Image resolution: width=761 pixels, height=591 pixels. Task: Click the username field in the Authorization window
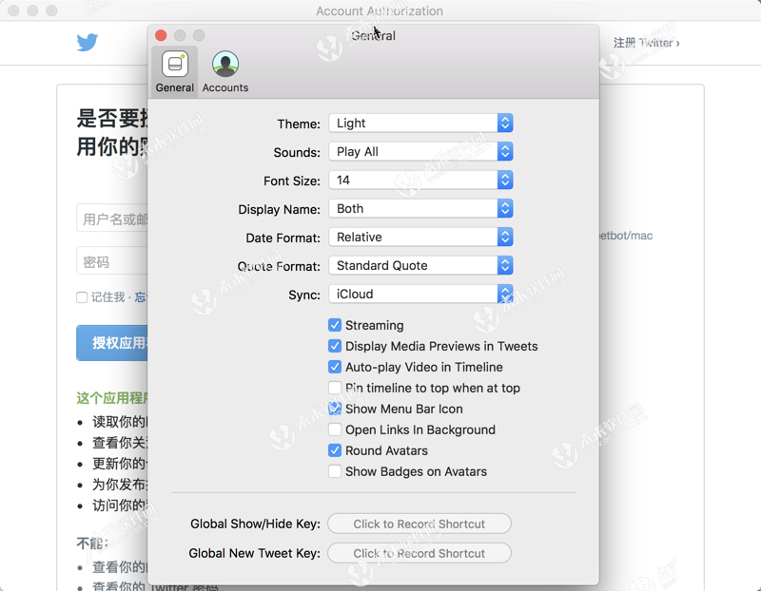(112, 219)
